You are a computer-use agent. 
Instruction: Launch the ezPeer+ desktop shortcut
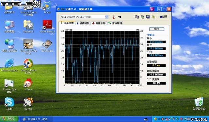click(x=28, y=84)
